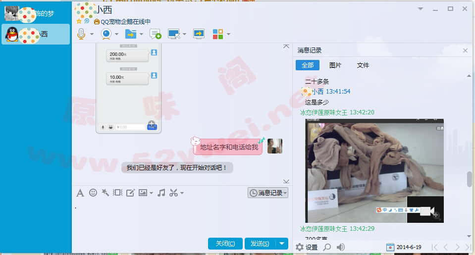Open the emoji smiley picker

(93, 193)
